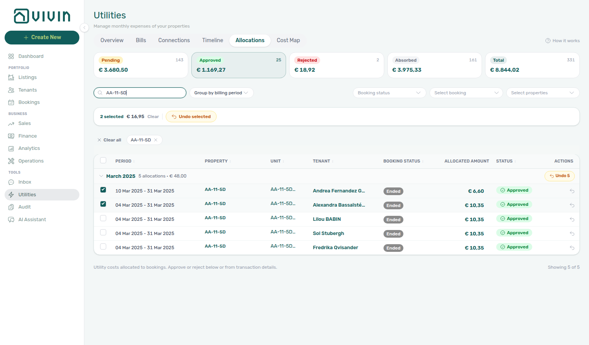Viewport: 589px width, 345px height.
Task: Open Bookings from the sidebar
Action: (x=42, y=102)
